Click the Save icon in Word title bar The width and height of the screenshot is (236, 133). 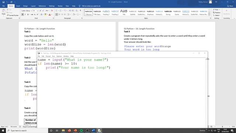click(x=3, y=2)
